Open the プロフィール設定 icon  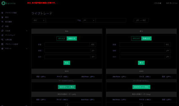(x=2, y=44)
